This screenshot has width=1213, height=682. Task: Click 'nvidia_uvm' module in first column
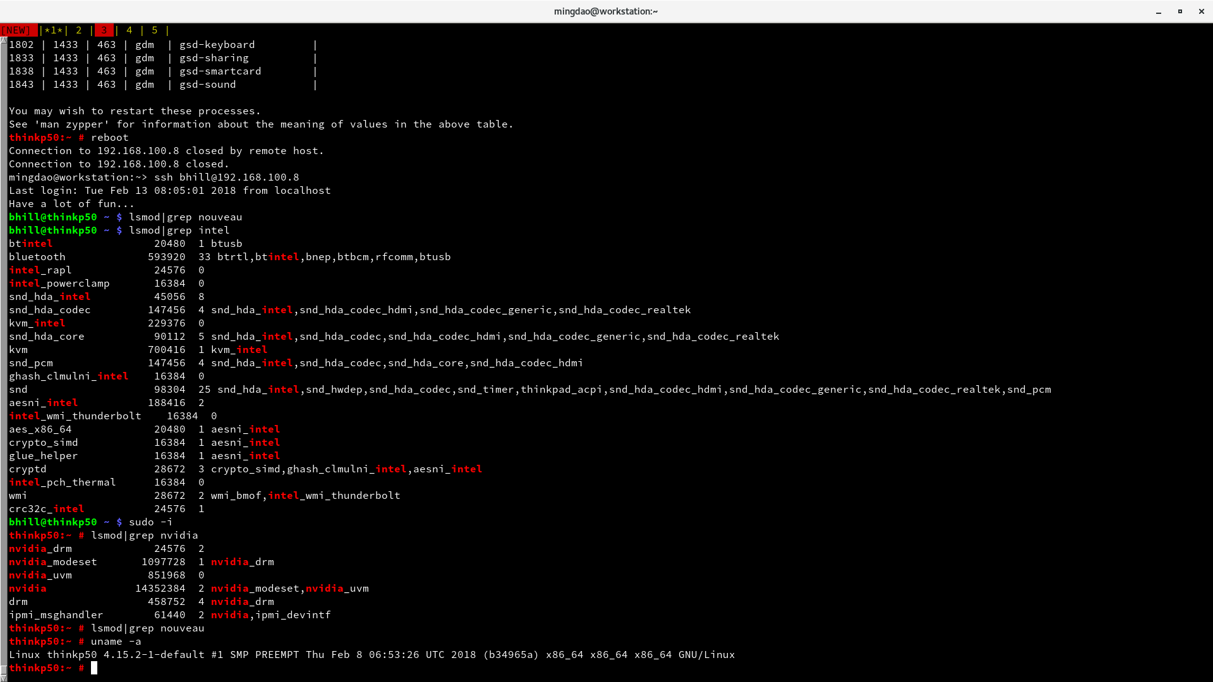(40, 575)
